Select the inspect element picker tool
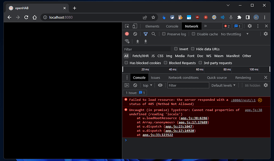 point(127,26)
